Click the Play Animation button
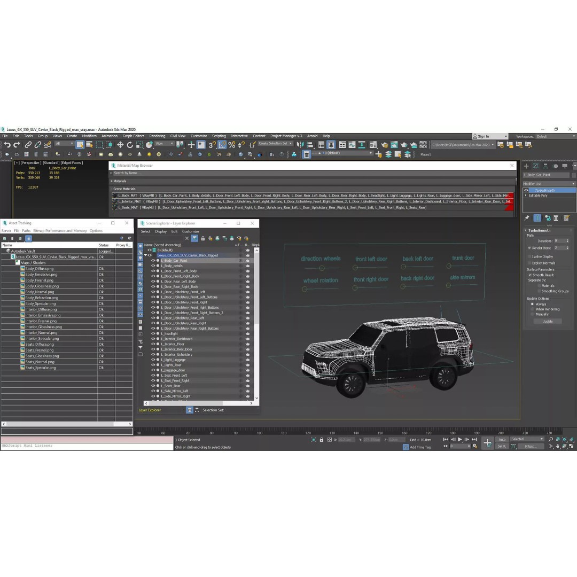577x577 pixels. point(459,439)
